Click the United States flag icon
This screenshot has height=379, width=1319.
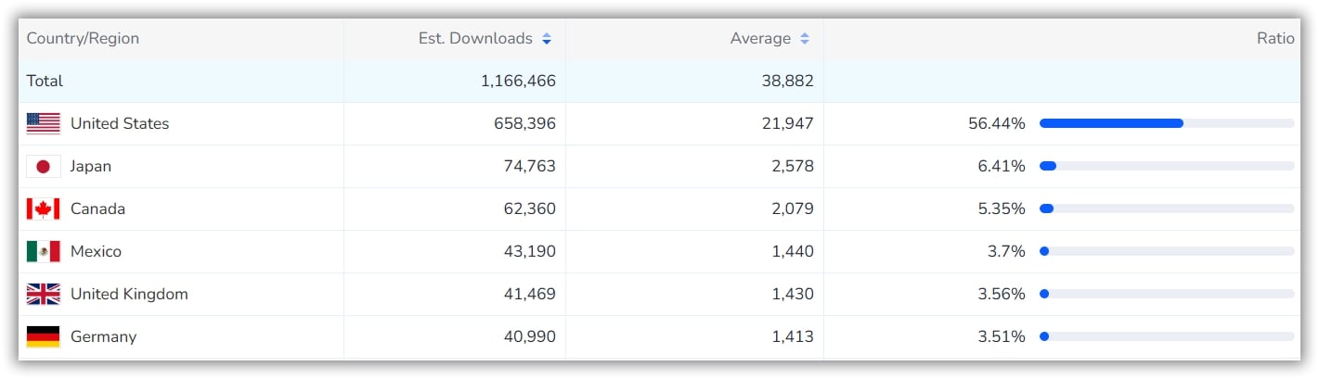pos(44,123)
